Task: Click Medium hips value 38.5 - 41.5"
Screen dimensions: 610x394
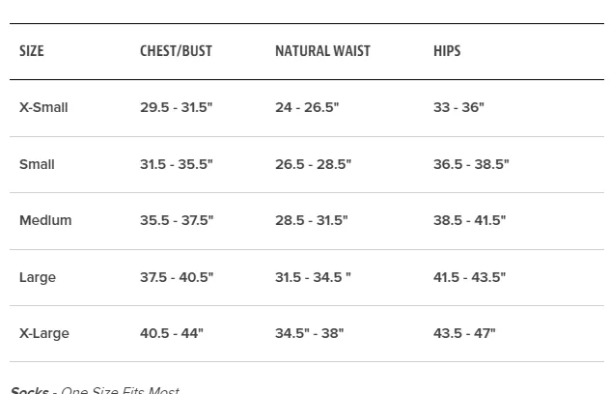Action: pyautogui.click(x=469, y=220)
